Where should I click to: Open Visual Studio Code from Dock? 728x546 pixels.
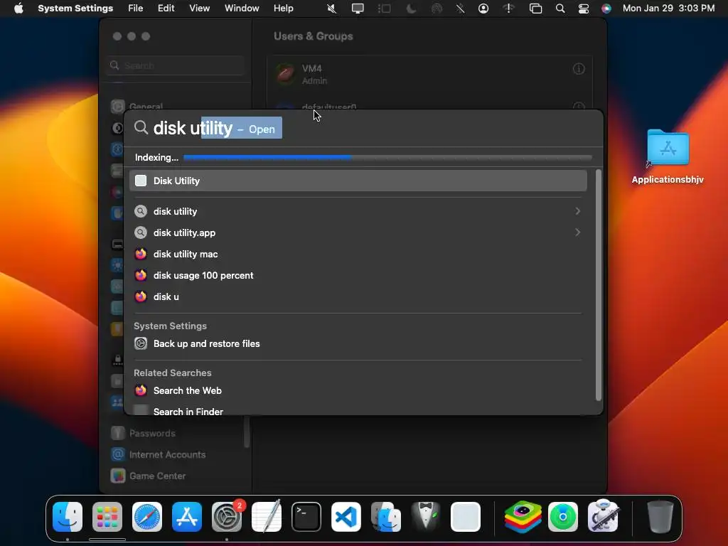coord(346,516)
